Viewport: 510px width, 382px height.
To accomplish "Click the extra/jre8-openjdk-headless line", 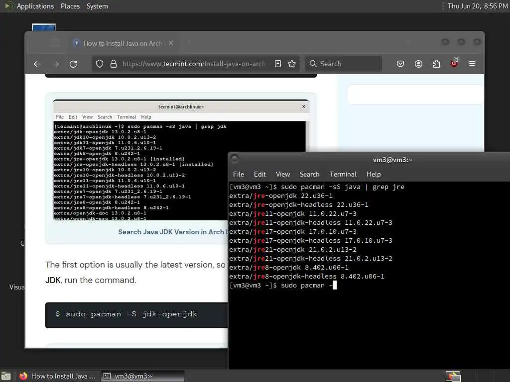I will (307, 277).
